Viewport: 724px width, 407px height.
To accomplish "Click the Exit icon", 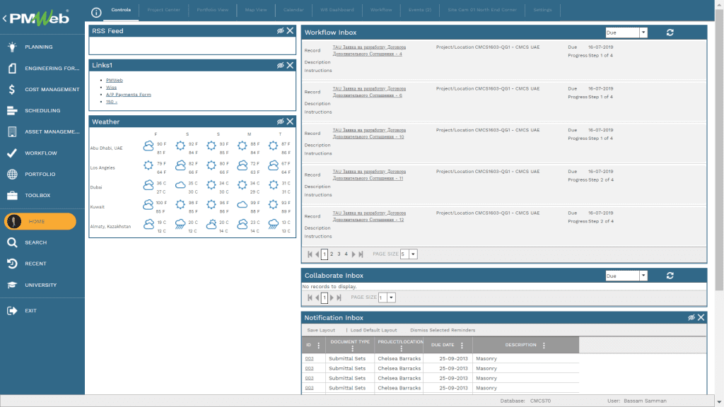I will pyautogui.click(x=12, y=311).
